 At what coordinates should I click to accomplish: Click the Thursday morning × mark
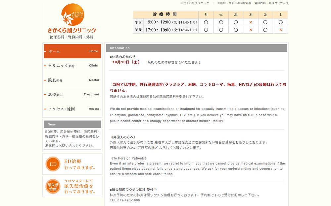point(251,22)
